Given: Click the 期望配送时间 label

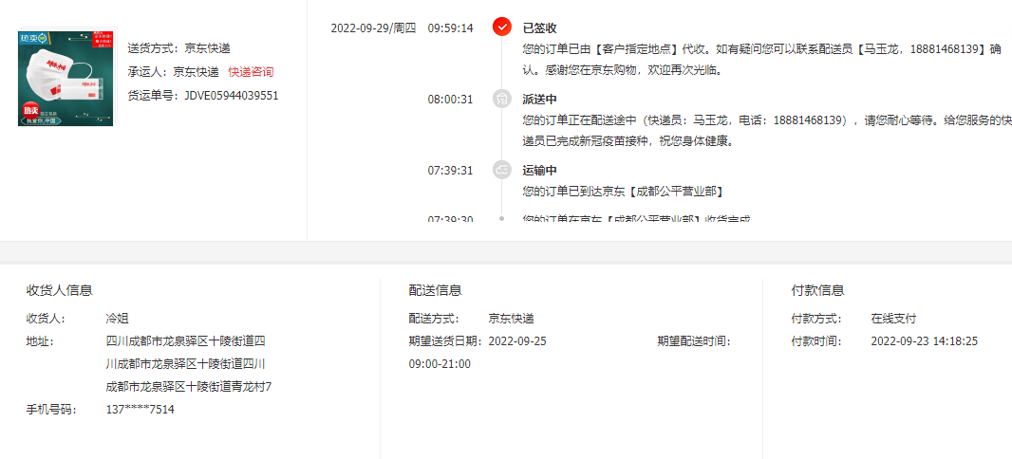Looking at the screenshot, I should point(694,341).
